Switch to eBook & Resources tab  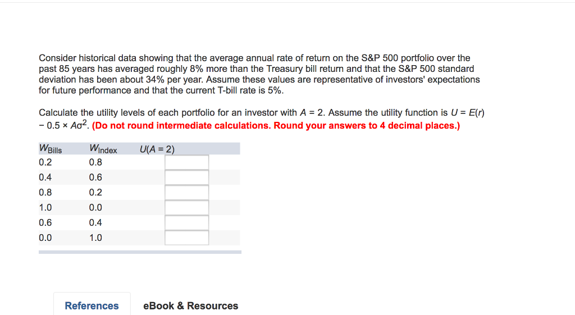191,305
